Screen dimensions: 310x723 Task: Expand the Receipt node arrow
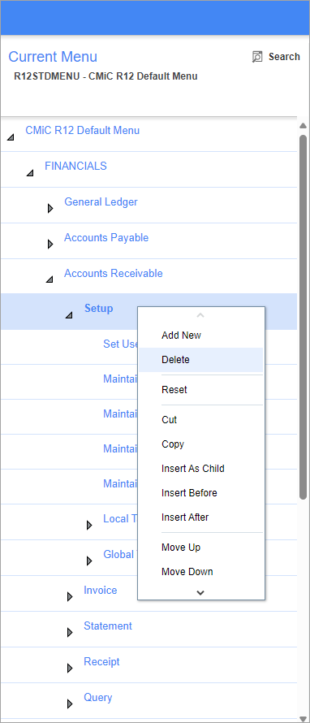coord(70,668)
